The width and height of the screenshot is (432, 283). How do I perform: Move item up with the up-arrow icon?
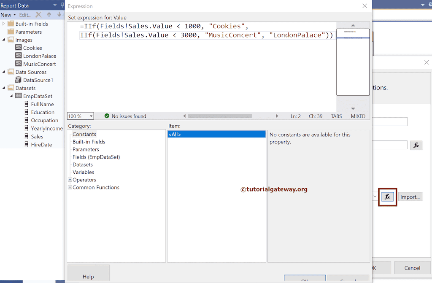[x=49, y=14]
